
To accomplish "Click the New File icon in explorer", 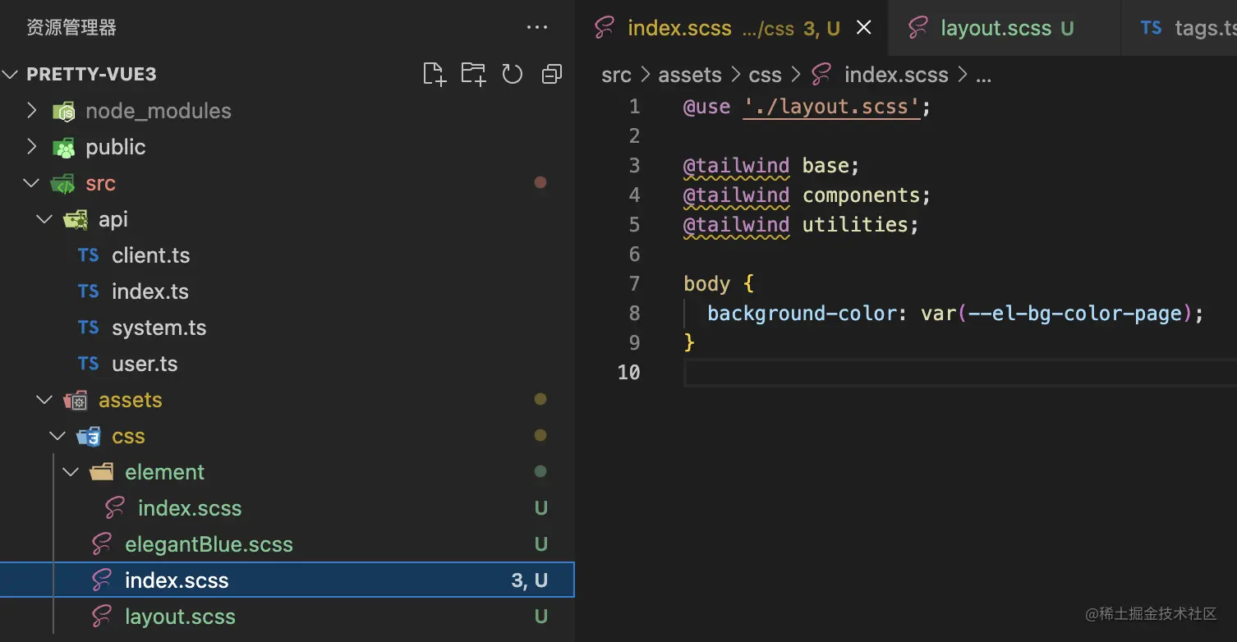I will tap(434, 75).
